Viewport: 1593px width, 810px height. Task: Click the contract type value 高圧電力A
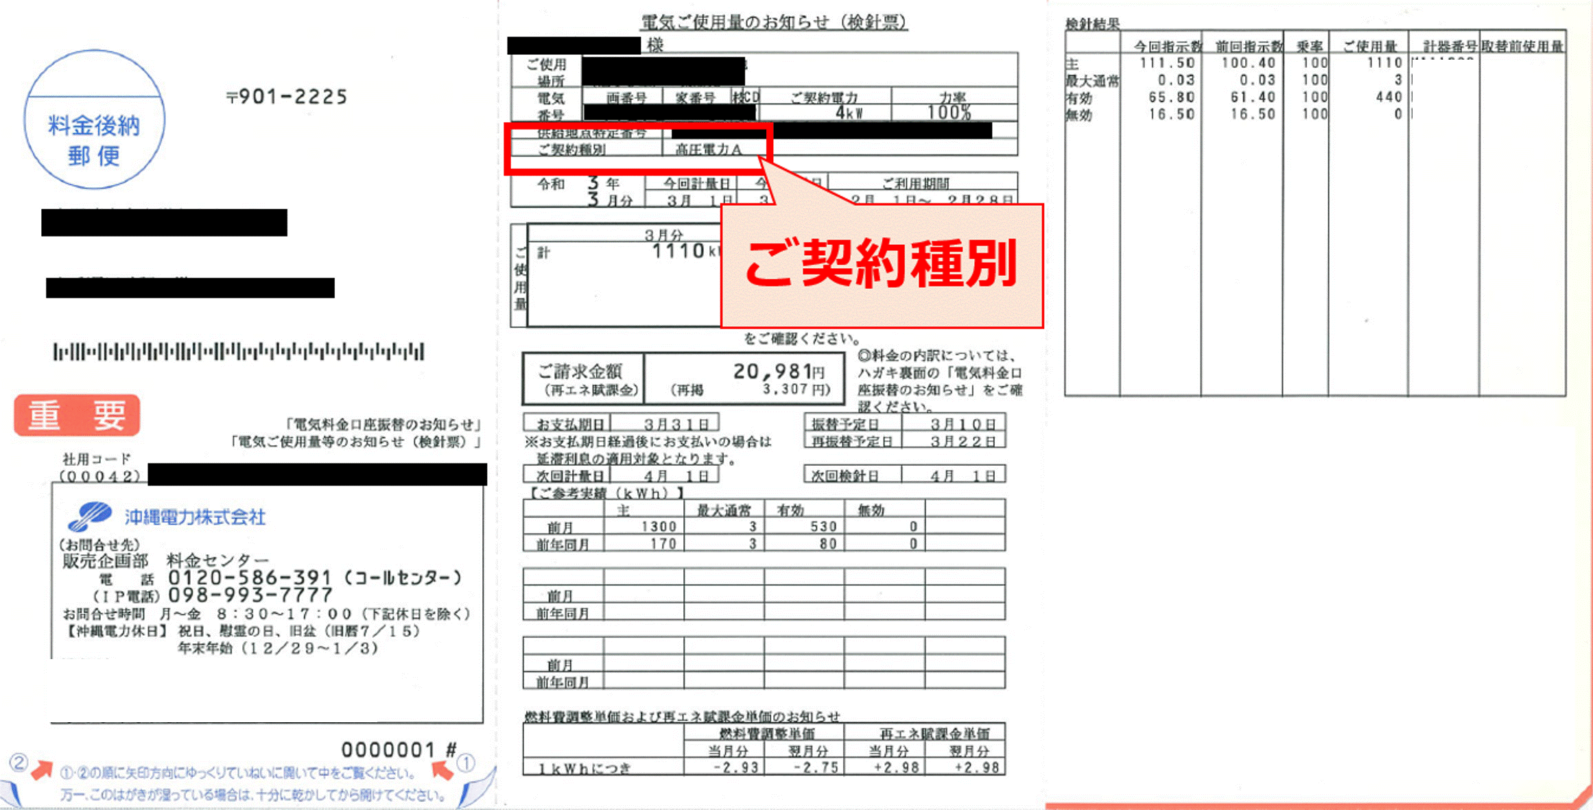[709, 149]
